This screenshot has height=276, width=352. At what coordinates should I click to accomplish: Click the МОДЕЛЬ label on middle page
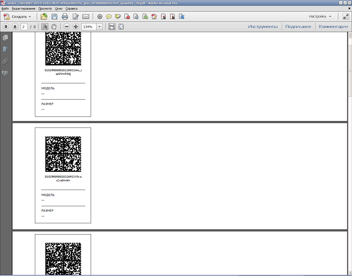[x=48, y=195]
